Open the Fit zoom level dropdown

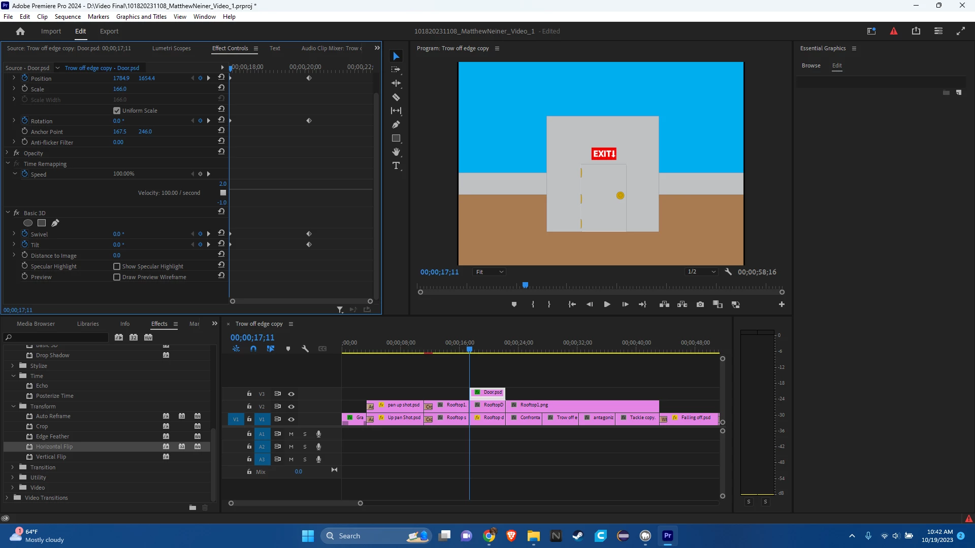[x=489, y=272]
